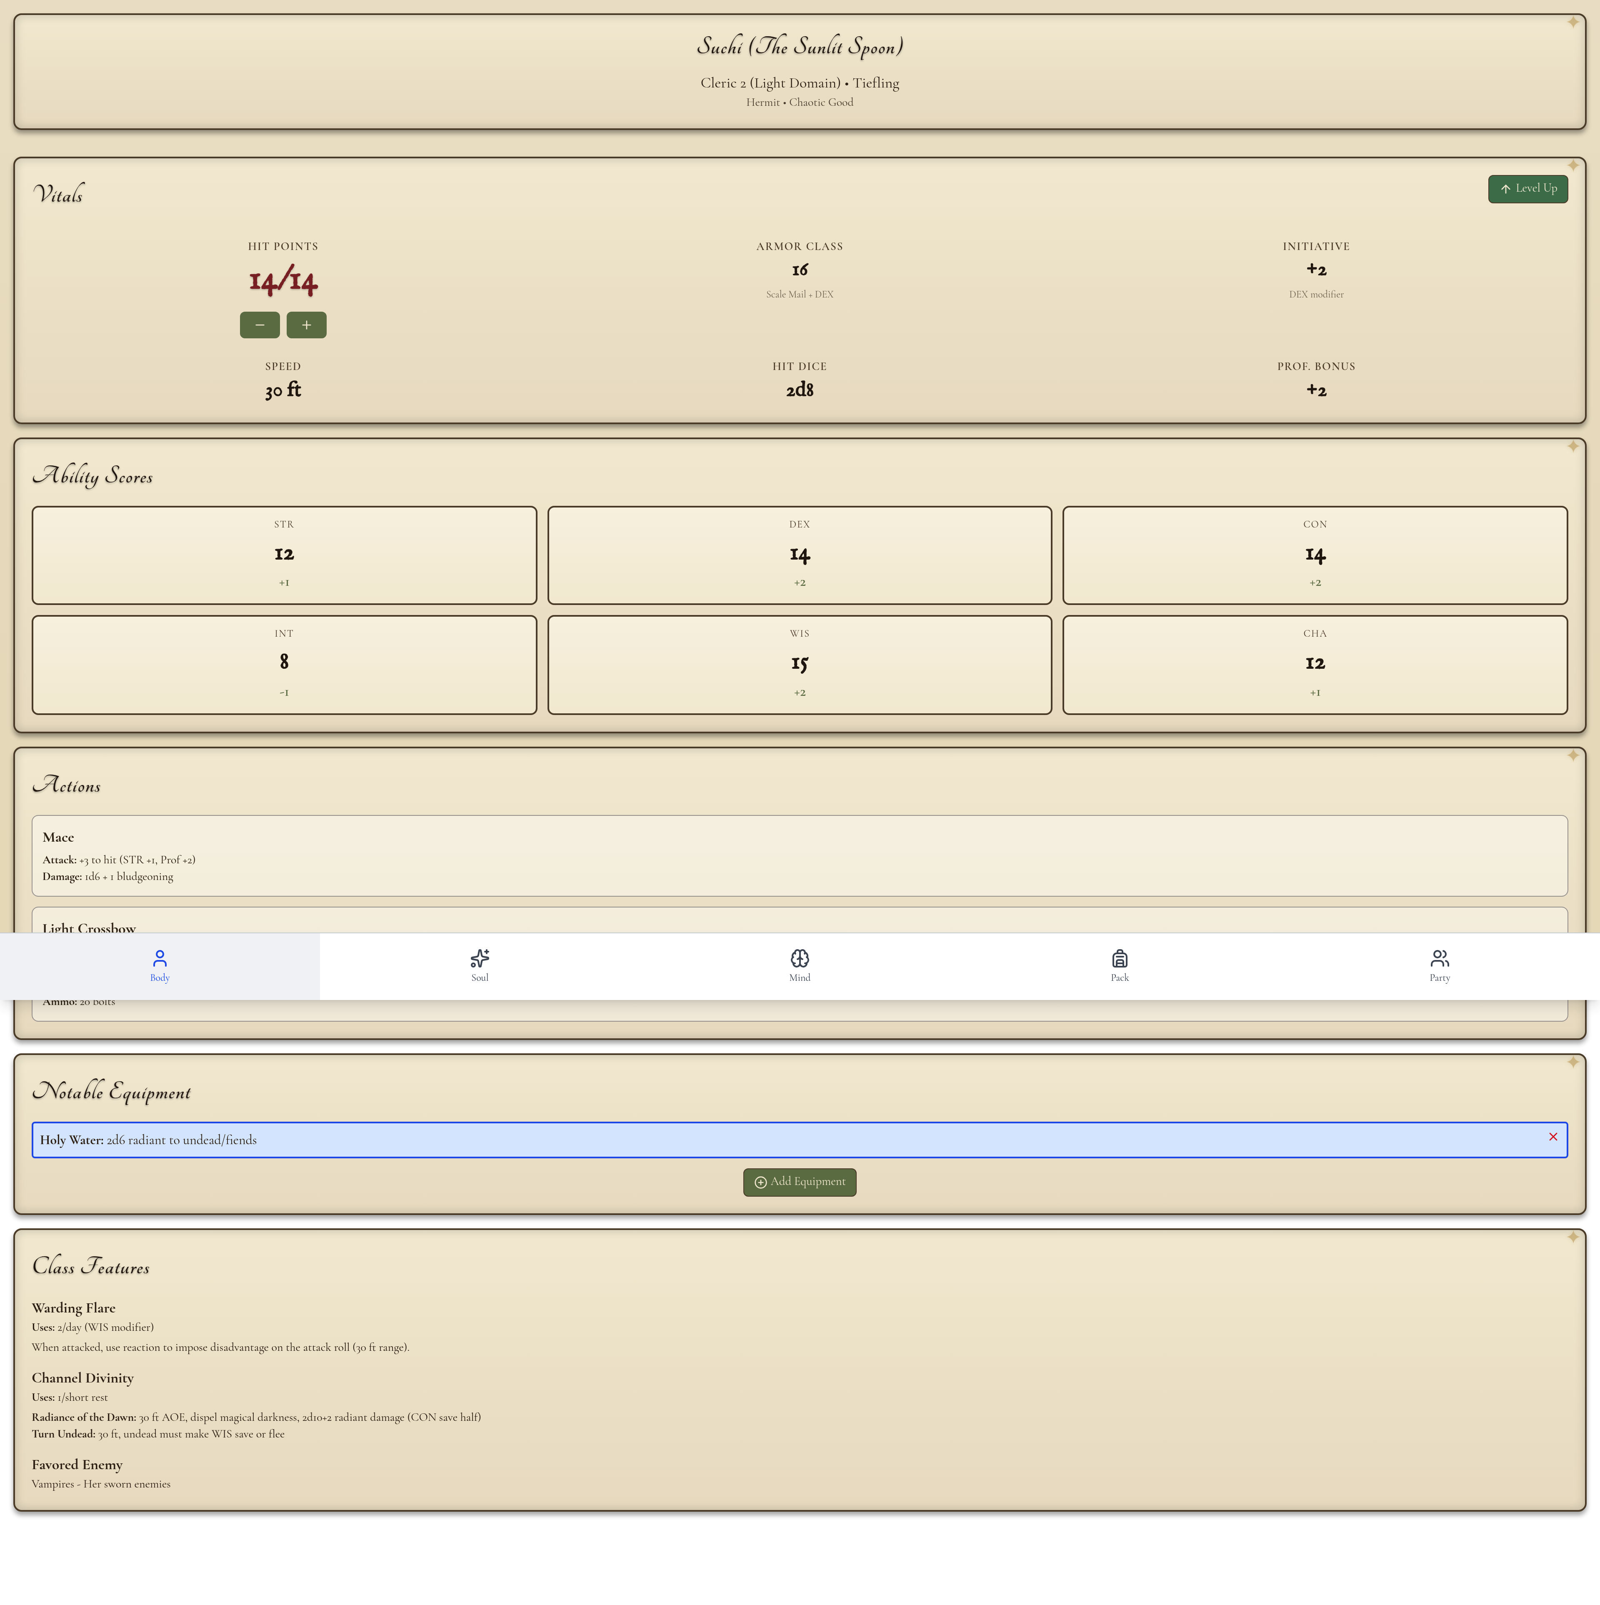Click Add Equipment button

799,1182
